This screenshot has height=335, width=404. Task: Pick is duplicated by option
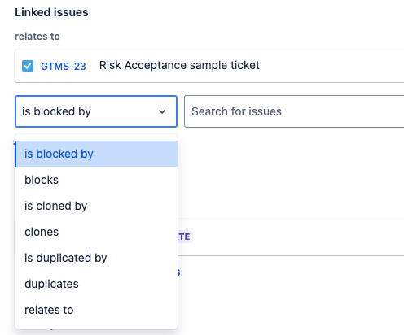pyautogui.click(x=96, y=258)
